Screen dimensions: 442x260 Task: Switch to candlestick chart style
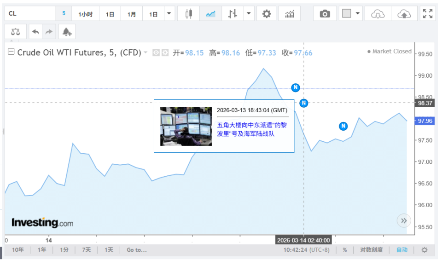click(x=189, y=13)
